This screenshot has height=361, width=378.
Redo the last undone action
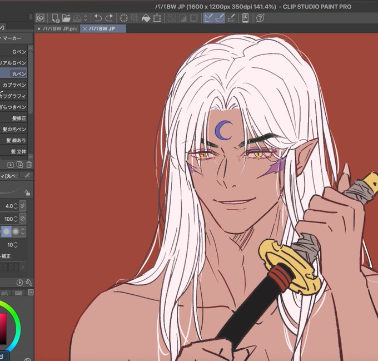(x=109, y=18)
